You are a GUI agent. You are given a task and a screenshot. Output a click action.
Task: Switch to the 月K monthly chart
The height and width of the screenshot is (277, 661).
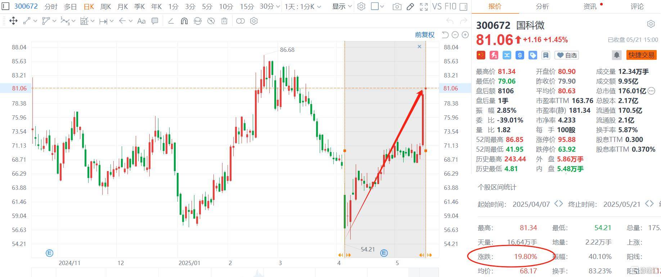[x=122, y=6]
